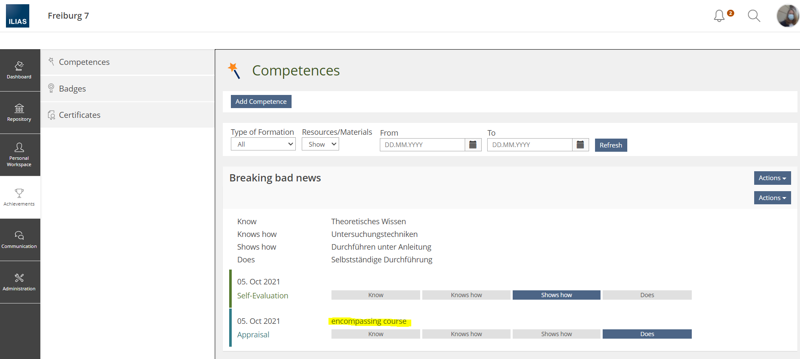Image resolution: width=800 pixels, height=359 pixels.
Task: Open the Resources/Materials Show dropdown
Action: [x=320, y=145]
